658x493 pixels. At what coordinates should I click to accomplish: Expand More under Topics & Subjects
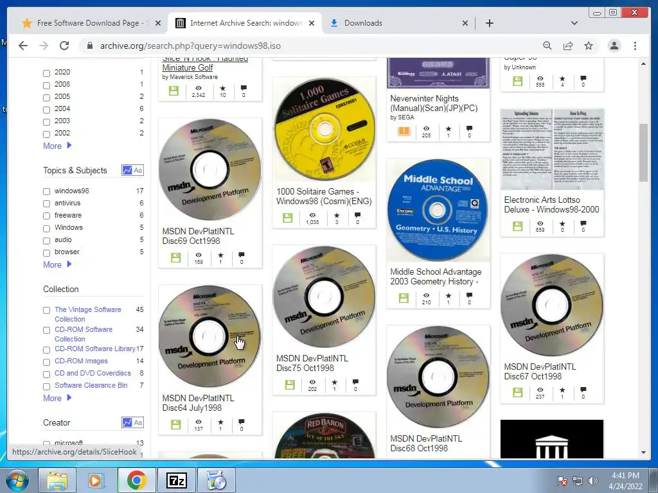click(x=57, y=264)
